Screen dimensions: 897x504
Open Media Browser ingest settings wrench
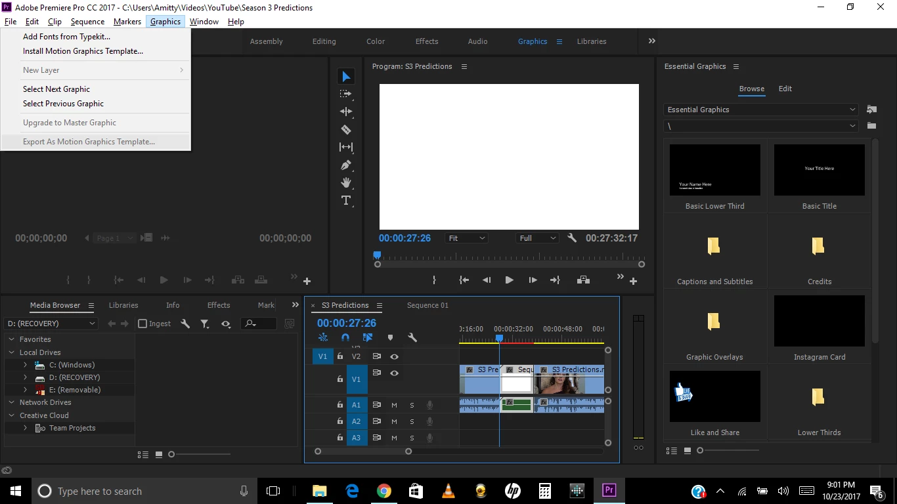pos(185,324)
